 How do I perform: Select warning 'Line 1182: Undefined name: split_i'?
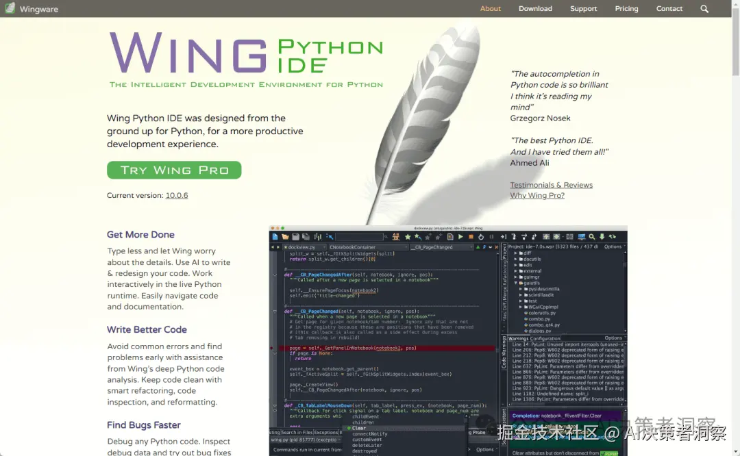550,393
